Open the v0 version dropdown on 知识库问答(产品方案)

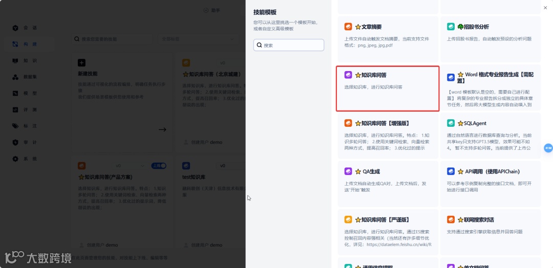(130, 166)
